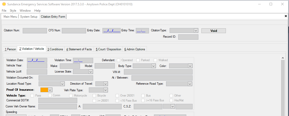Open the Window menu
Screen dimensions: 289x116
pyautogui.click(x=25, y=11)
